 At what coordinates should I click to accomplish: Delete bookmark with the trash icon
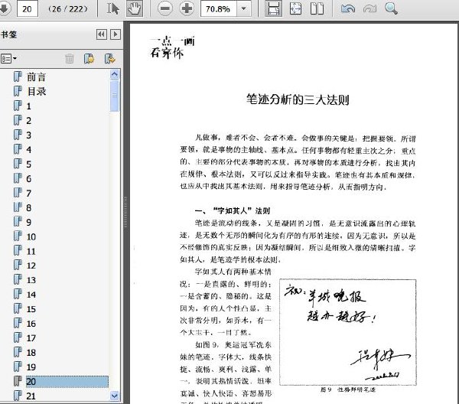[x=70, y=59]
